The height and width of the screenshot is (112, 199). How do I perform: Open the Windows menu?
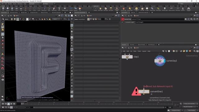point(20,4)
